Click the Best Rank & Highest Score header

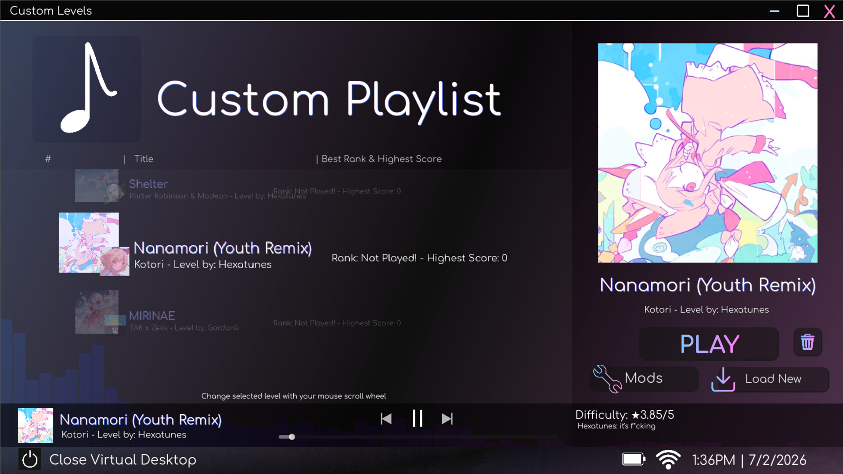[382, 159]
